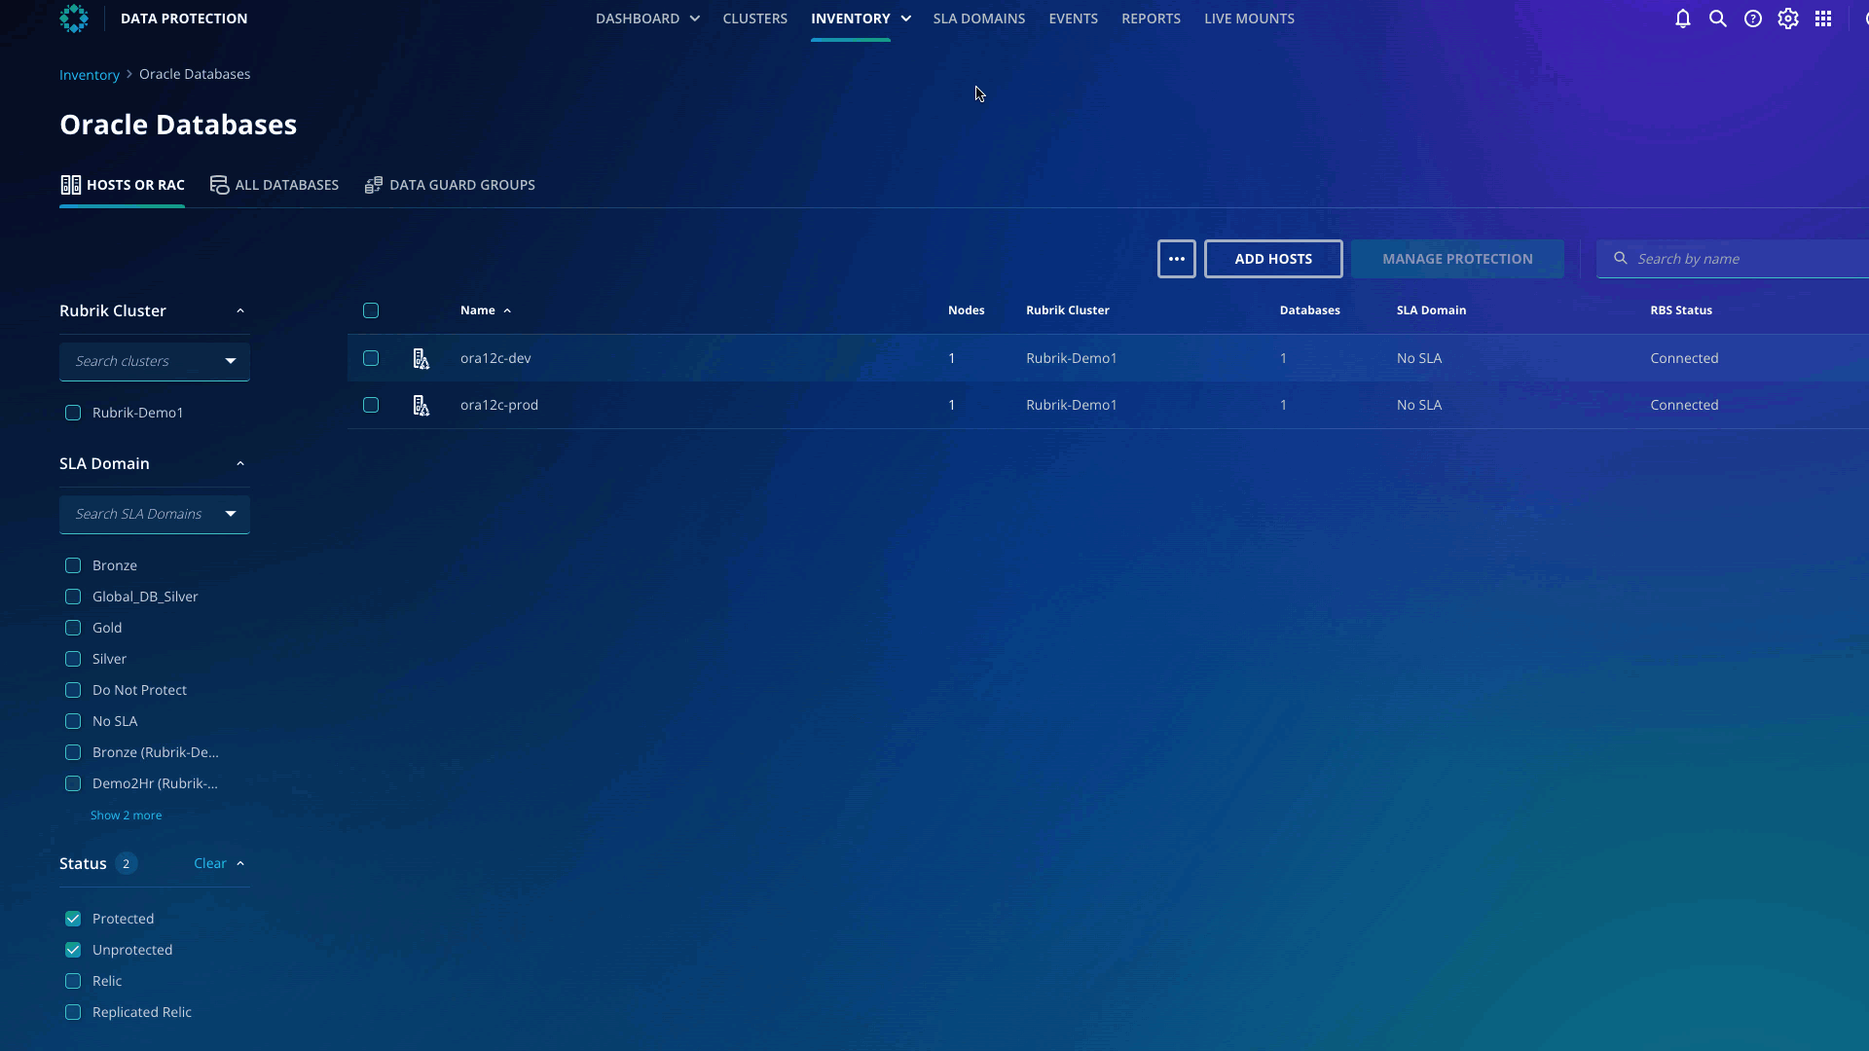
Task: Click Show 2 more SLA domains
Action: 127,815
